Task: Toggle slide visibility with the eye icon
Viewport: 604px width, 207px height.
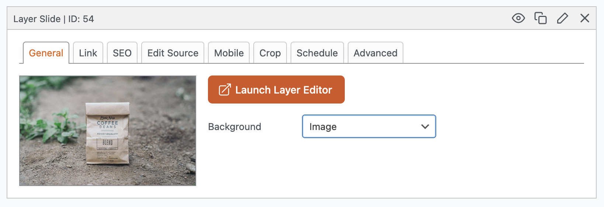Action: pos(518,18)
